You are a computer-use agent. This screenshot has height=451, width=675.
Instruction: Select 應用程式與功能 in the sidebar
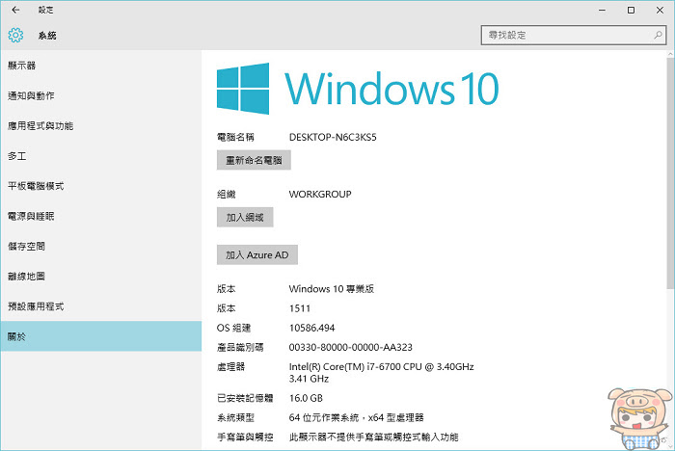(x=101, y=126)
